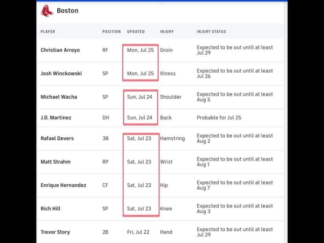Select Matt Strahm in the table
The image size is (324, 243).
pos(56,162)
